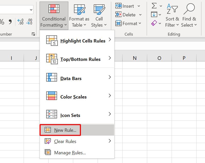The height and width of the screenshot is (163, 205).
Task: Click the Clear eraser icon
Action: 154,23
